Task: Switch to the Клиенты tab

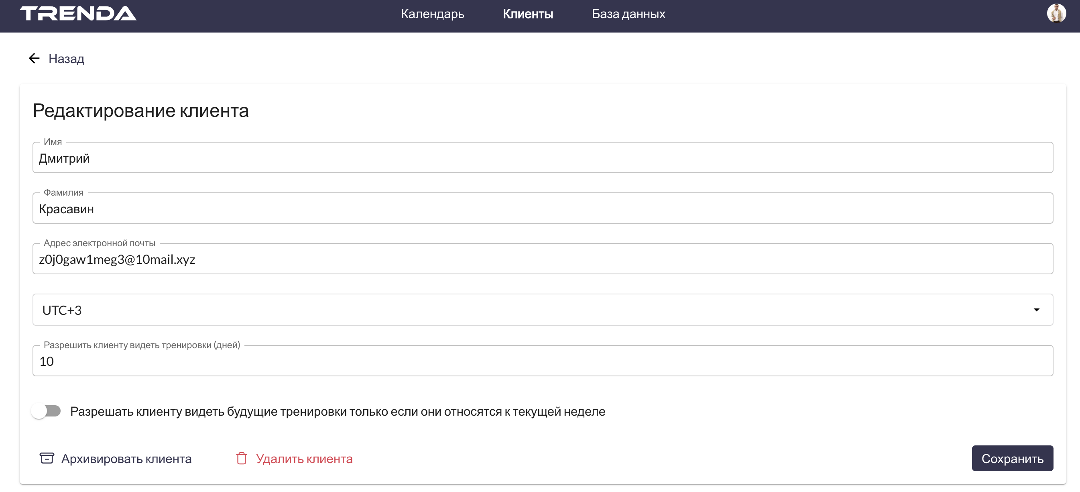Action: 527,14
